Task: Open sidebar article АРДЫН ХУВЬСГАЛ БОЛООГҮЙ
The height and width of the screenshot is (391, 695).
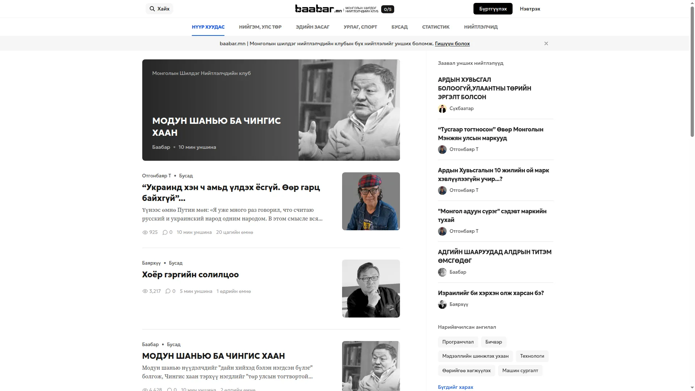Action: coord(485,88)
